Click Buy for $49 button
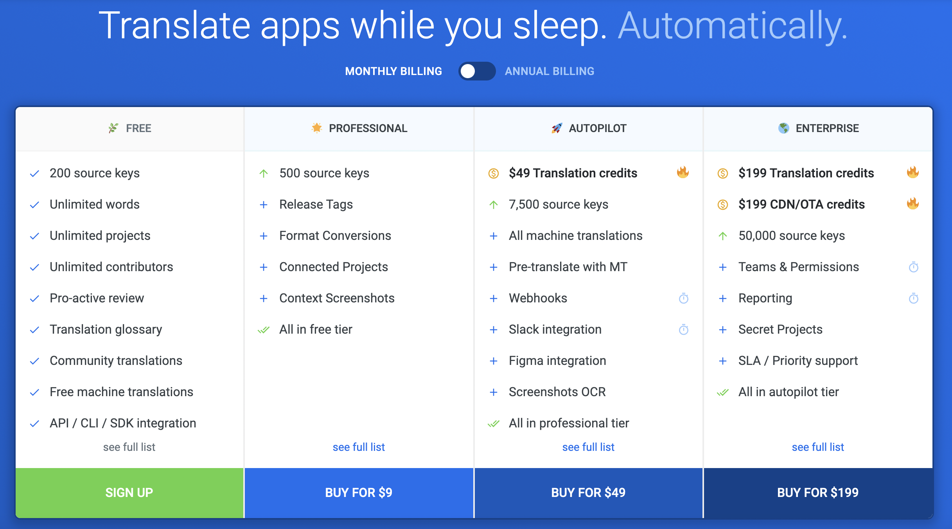The height and width of the screenshot is (529, 952). (588, 493)
